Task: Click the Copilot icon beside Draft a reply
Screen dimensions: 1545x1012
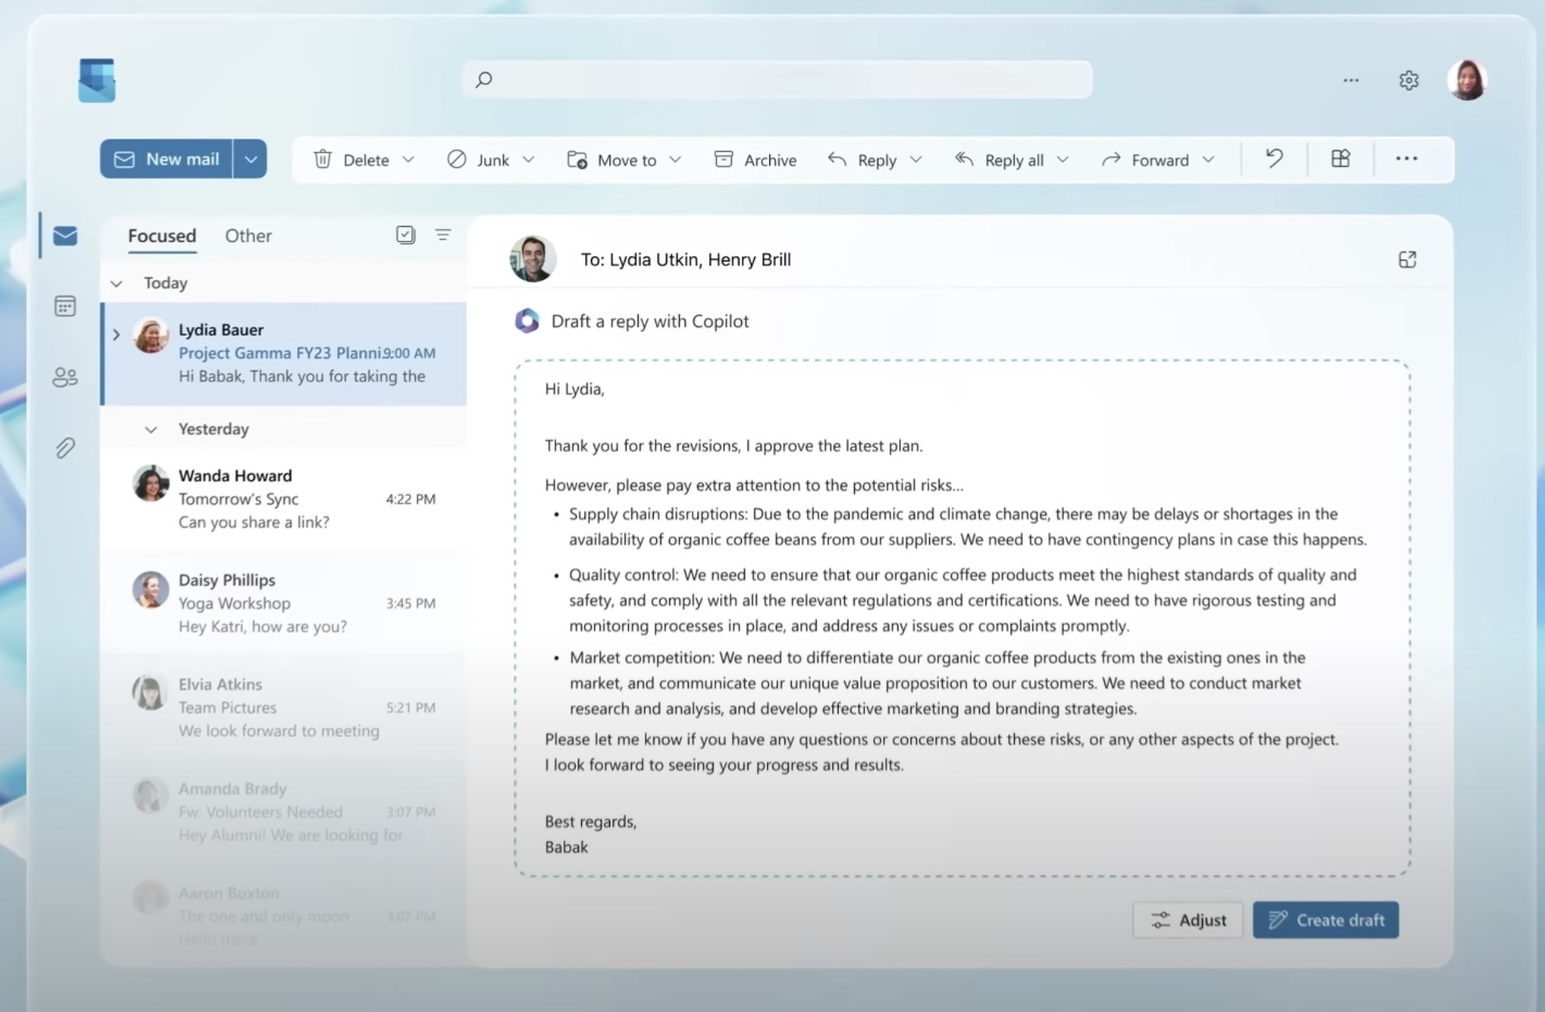Action: (x=527, y=320)
